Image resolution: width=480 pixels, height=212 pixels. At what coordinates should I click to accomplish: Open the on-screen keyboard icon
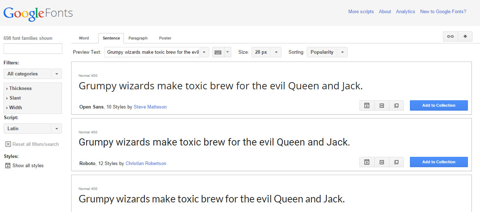click(x=218, y=52)
